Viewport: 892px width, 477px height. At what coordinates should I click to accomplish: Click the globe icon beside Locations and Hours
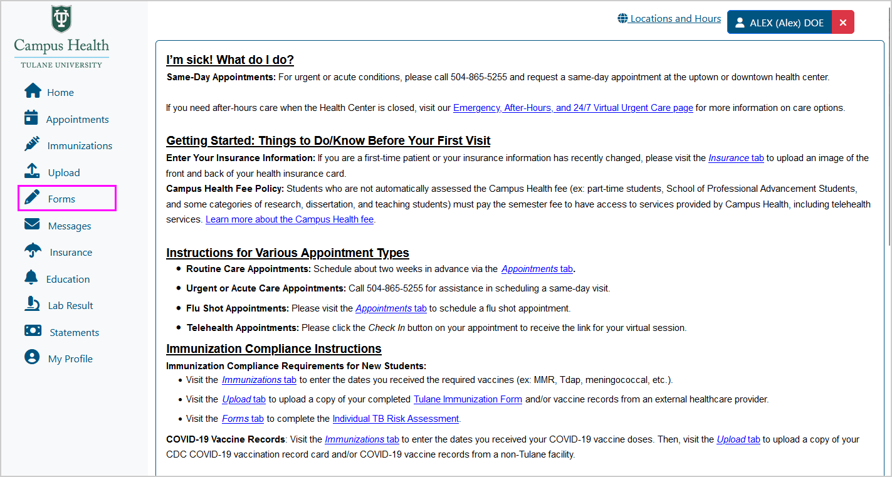(x=622, y=18)
